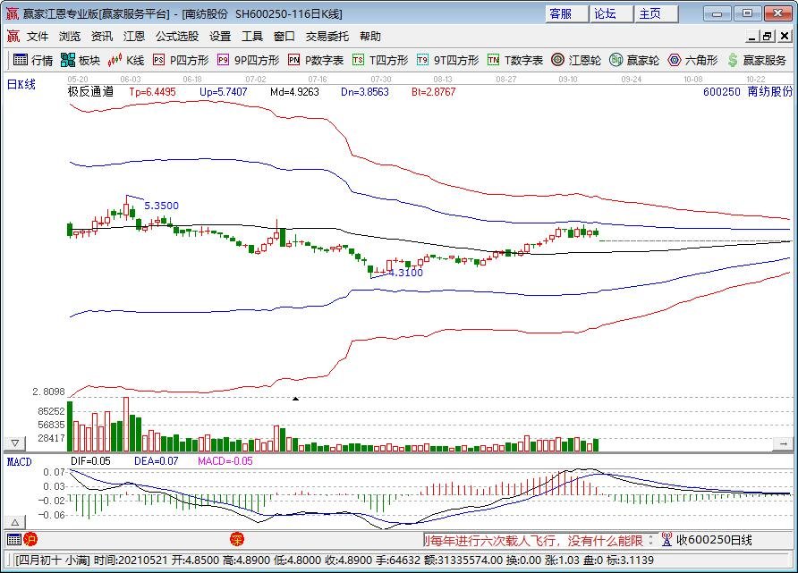Minimize the inner chart window

click(752, 36)
